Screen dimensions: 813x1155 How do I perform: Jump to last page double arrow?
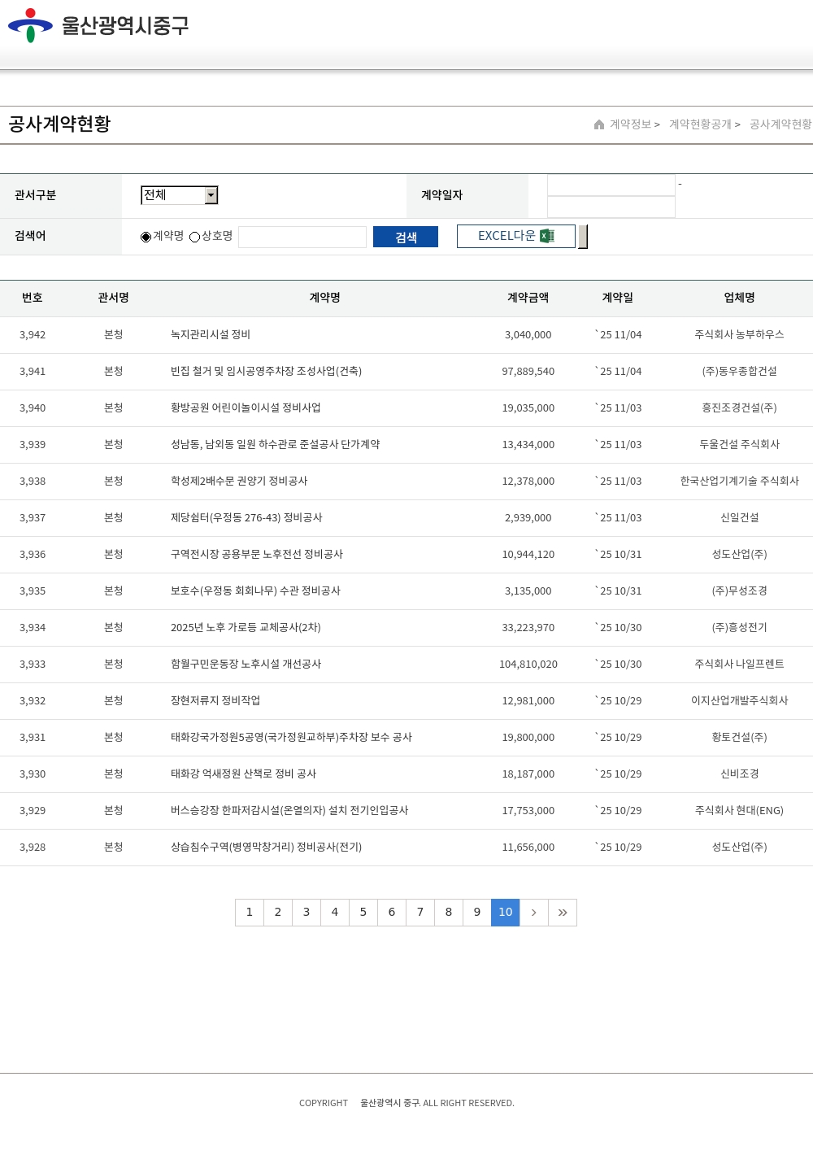[x=563, y=913]
